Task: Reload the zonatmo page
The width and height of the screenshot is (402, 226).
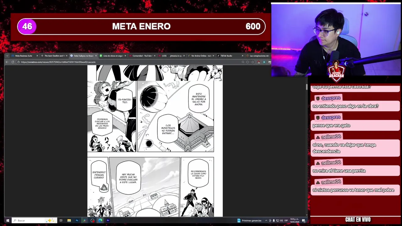Action: pos(13,62)
